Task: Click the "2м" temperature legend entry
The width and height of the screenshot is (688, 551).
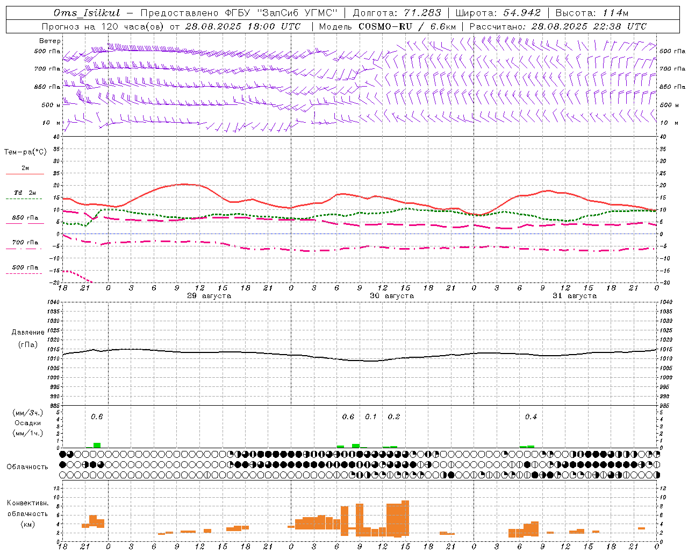Action: pos(25,168)
